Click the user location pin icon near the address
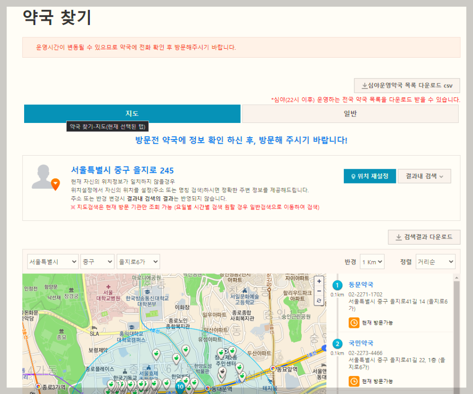The width and height of the screenshot is (473, 394). coord(55,180)
